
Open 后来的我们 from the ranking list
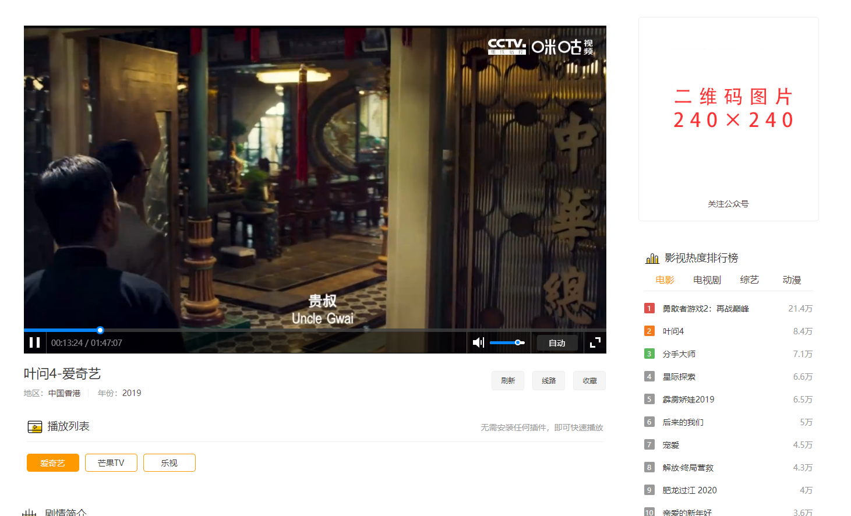coord(683,422)
